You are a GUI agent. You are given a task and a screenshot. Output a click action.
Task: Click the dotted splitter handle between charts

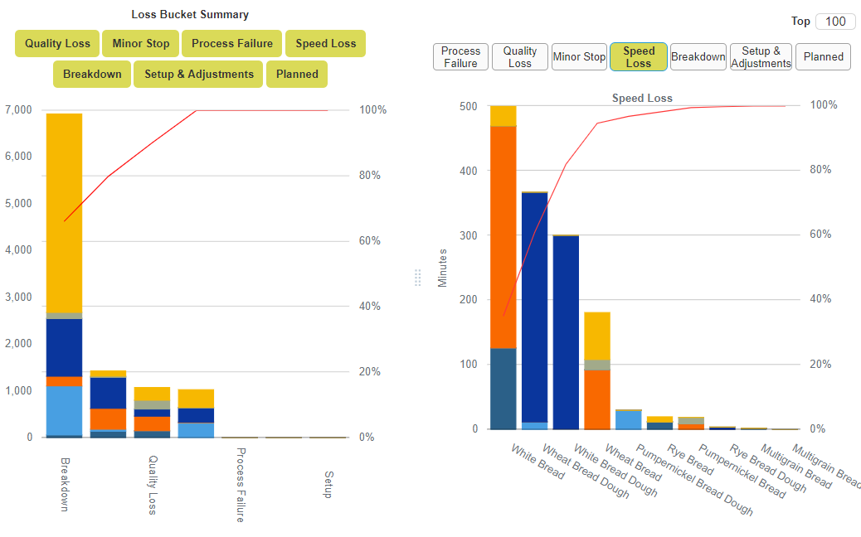pos(418,278)
